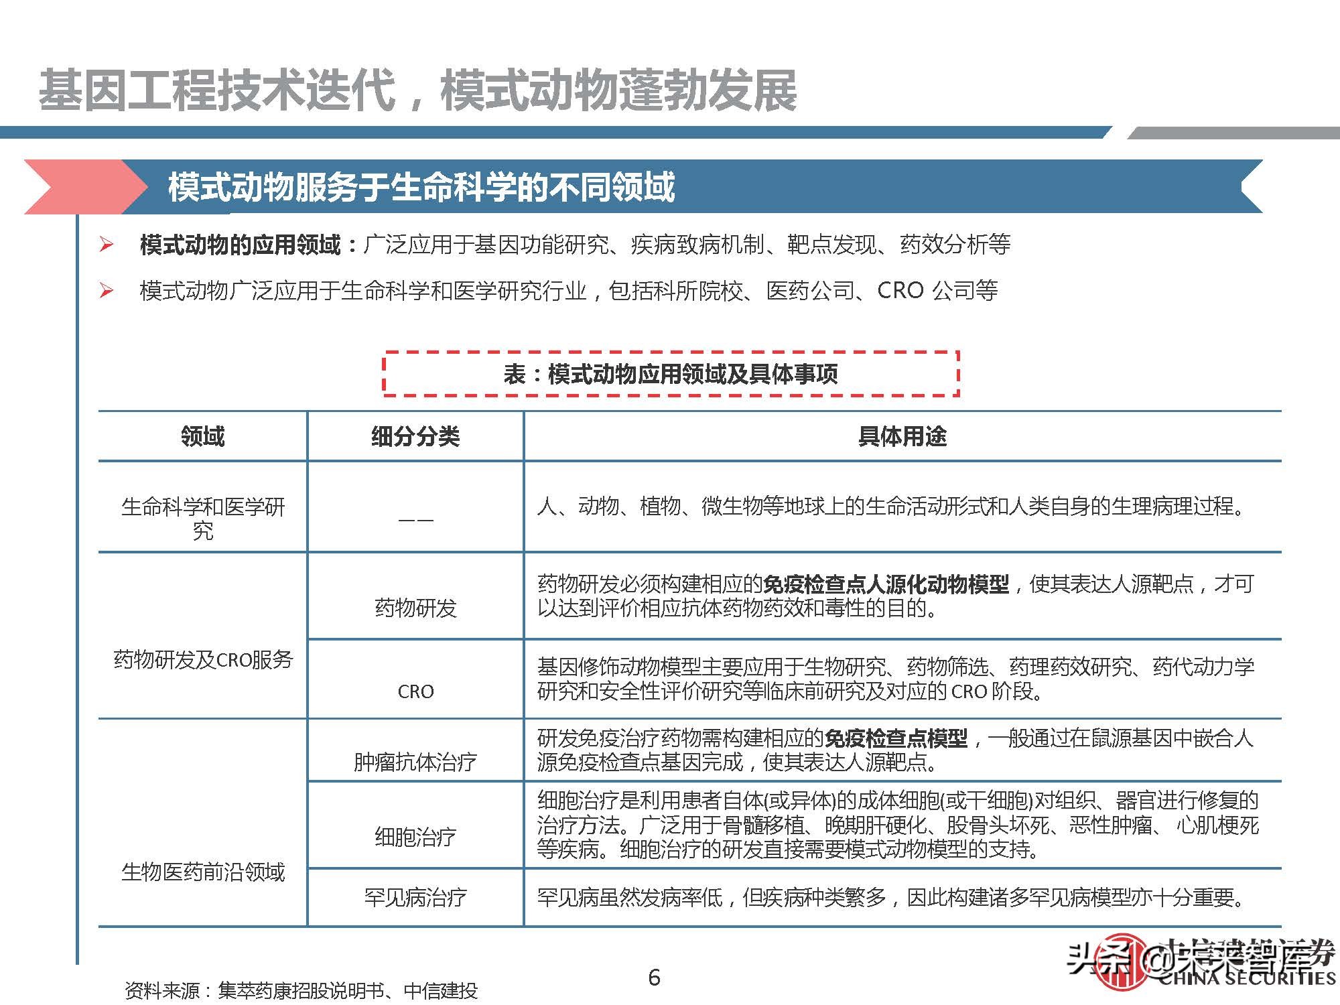Select the table caption 表：模式动物应用领域及具体事项
The image size is (1340, 1005).
point(671,374)
